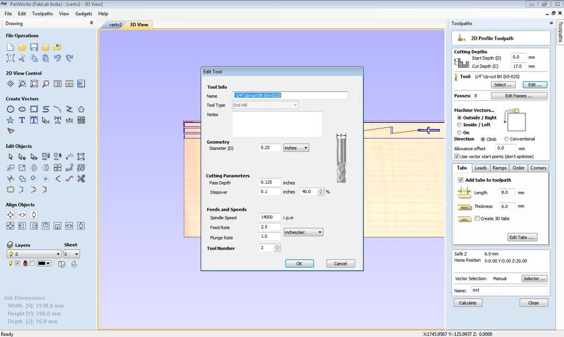
Task: Pin the Toolpaths panel
Action: click(552, 23)
